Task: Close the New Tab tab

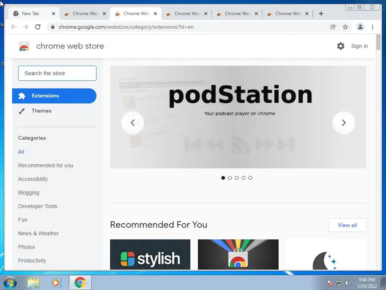Action: (54, 14)
